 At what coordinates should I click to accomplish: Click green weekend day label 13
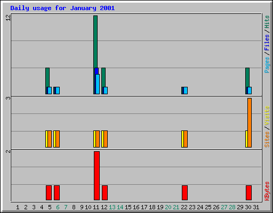[x=112, y=207]
